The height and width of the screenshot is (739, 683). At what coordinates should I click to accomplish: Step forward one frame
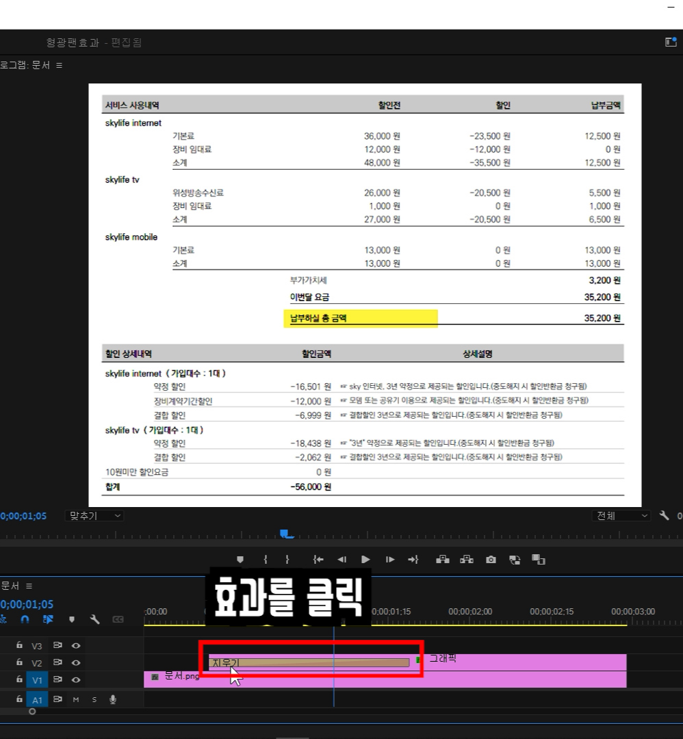[390, 560]
